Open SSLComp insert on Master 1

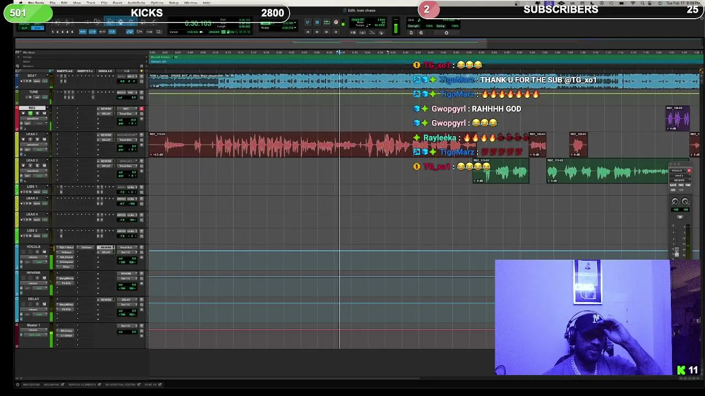65,331
